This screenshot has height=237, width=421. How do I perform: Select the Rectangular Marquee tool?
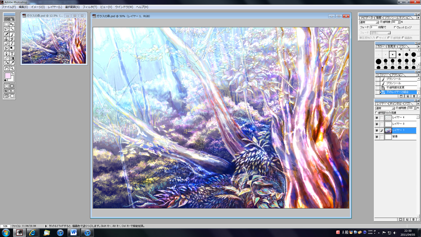(6, 24)
